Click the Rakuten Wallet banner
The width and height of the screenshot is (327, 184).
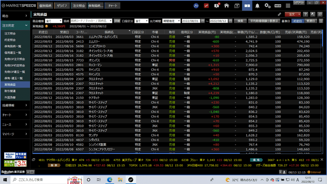click(15, 156)
